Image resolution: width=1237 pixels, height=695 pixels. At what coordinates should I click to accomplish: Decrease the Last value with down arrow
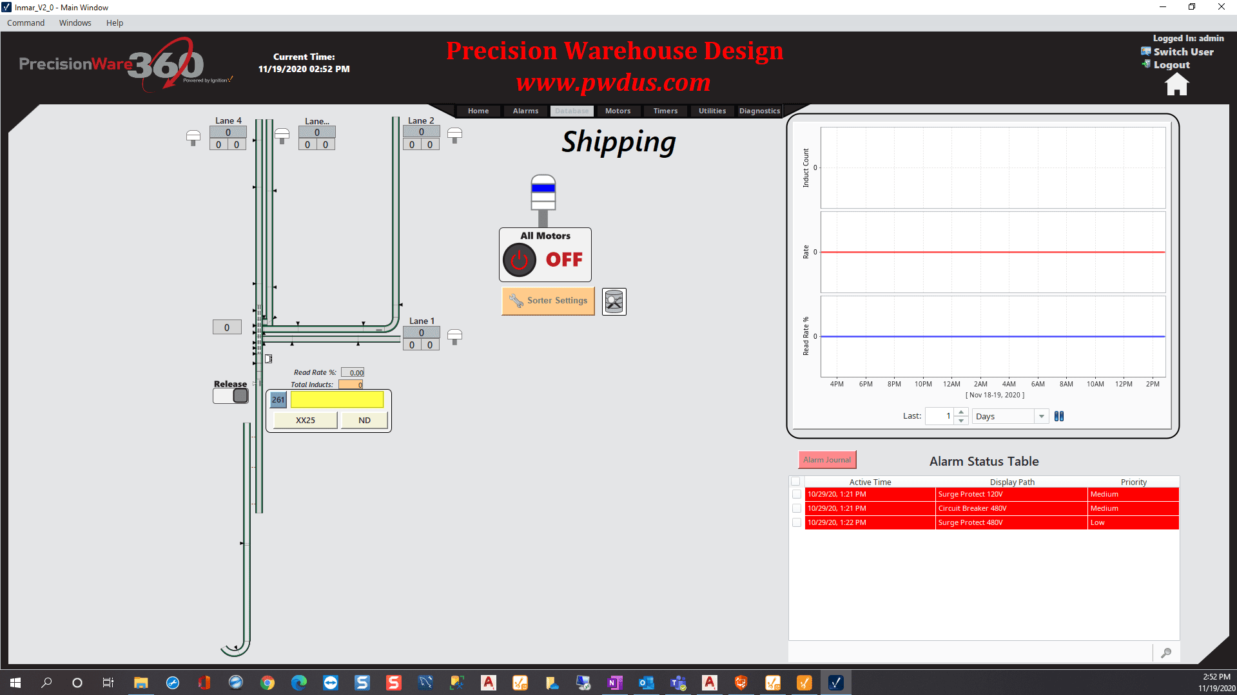961,421
